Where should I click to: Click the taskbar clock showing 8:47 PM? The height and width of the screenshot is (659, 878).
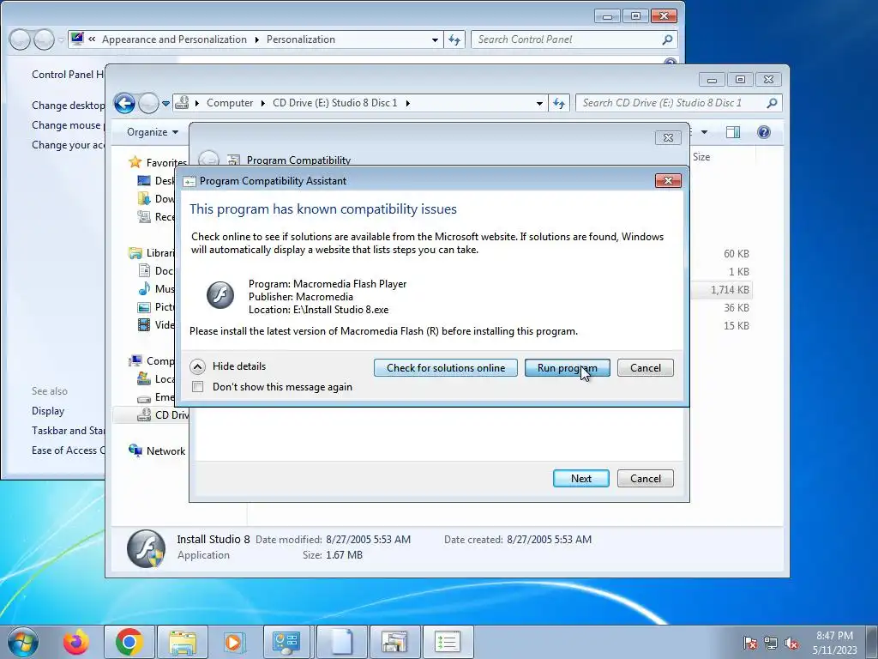[x=834, y=643]
